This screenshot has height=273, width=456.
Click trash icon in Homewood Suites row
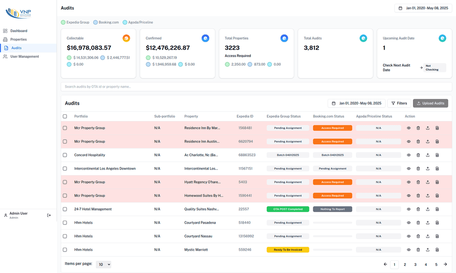pyautogui.click(x=418, y=196)
